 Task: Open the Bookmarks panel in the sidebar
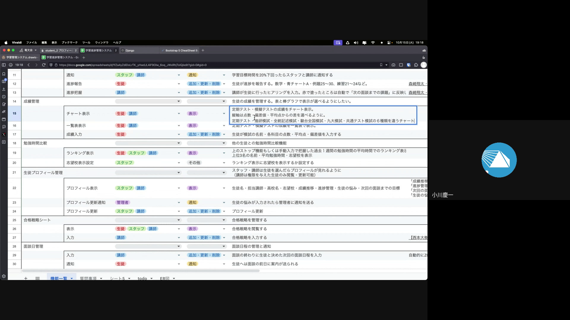coord(4,74)
